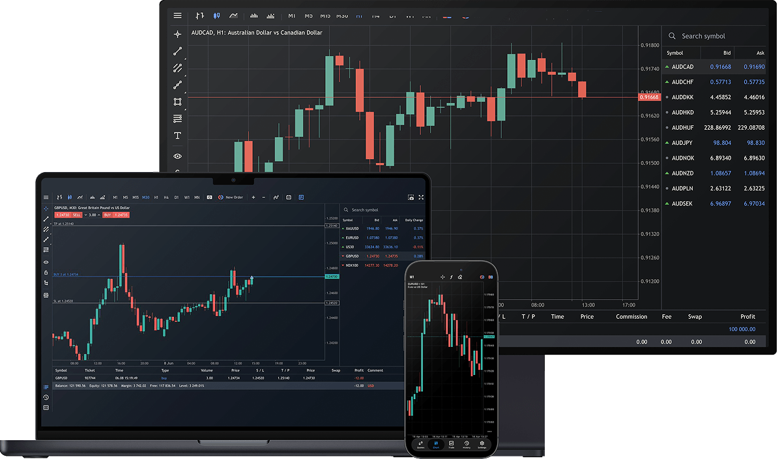This screenshot has height=459, width=782.
Task: Switch laptop chart to M30 timeframe
Action: (x=146, y=197)
